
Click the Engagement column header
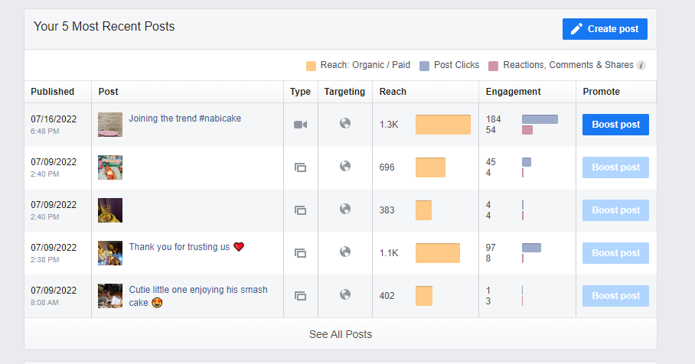point(513,92)
